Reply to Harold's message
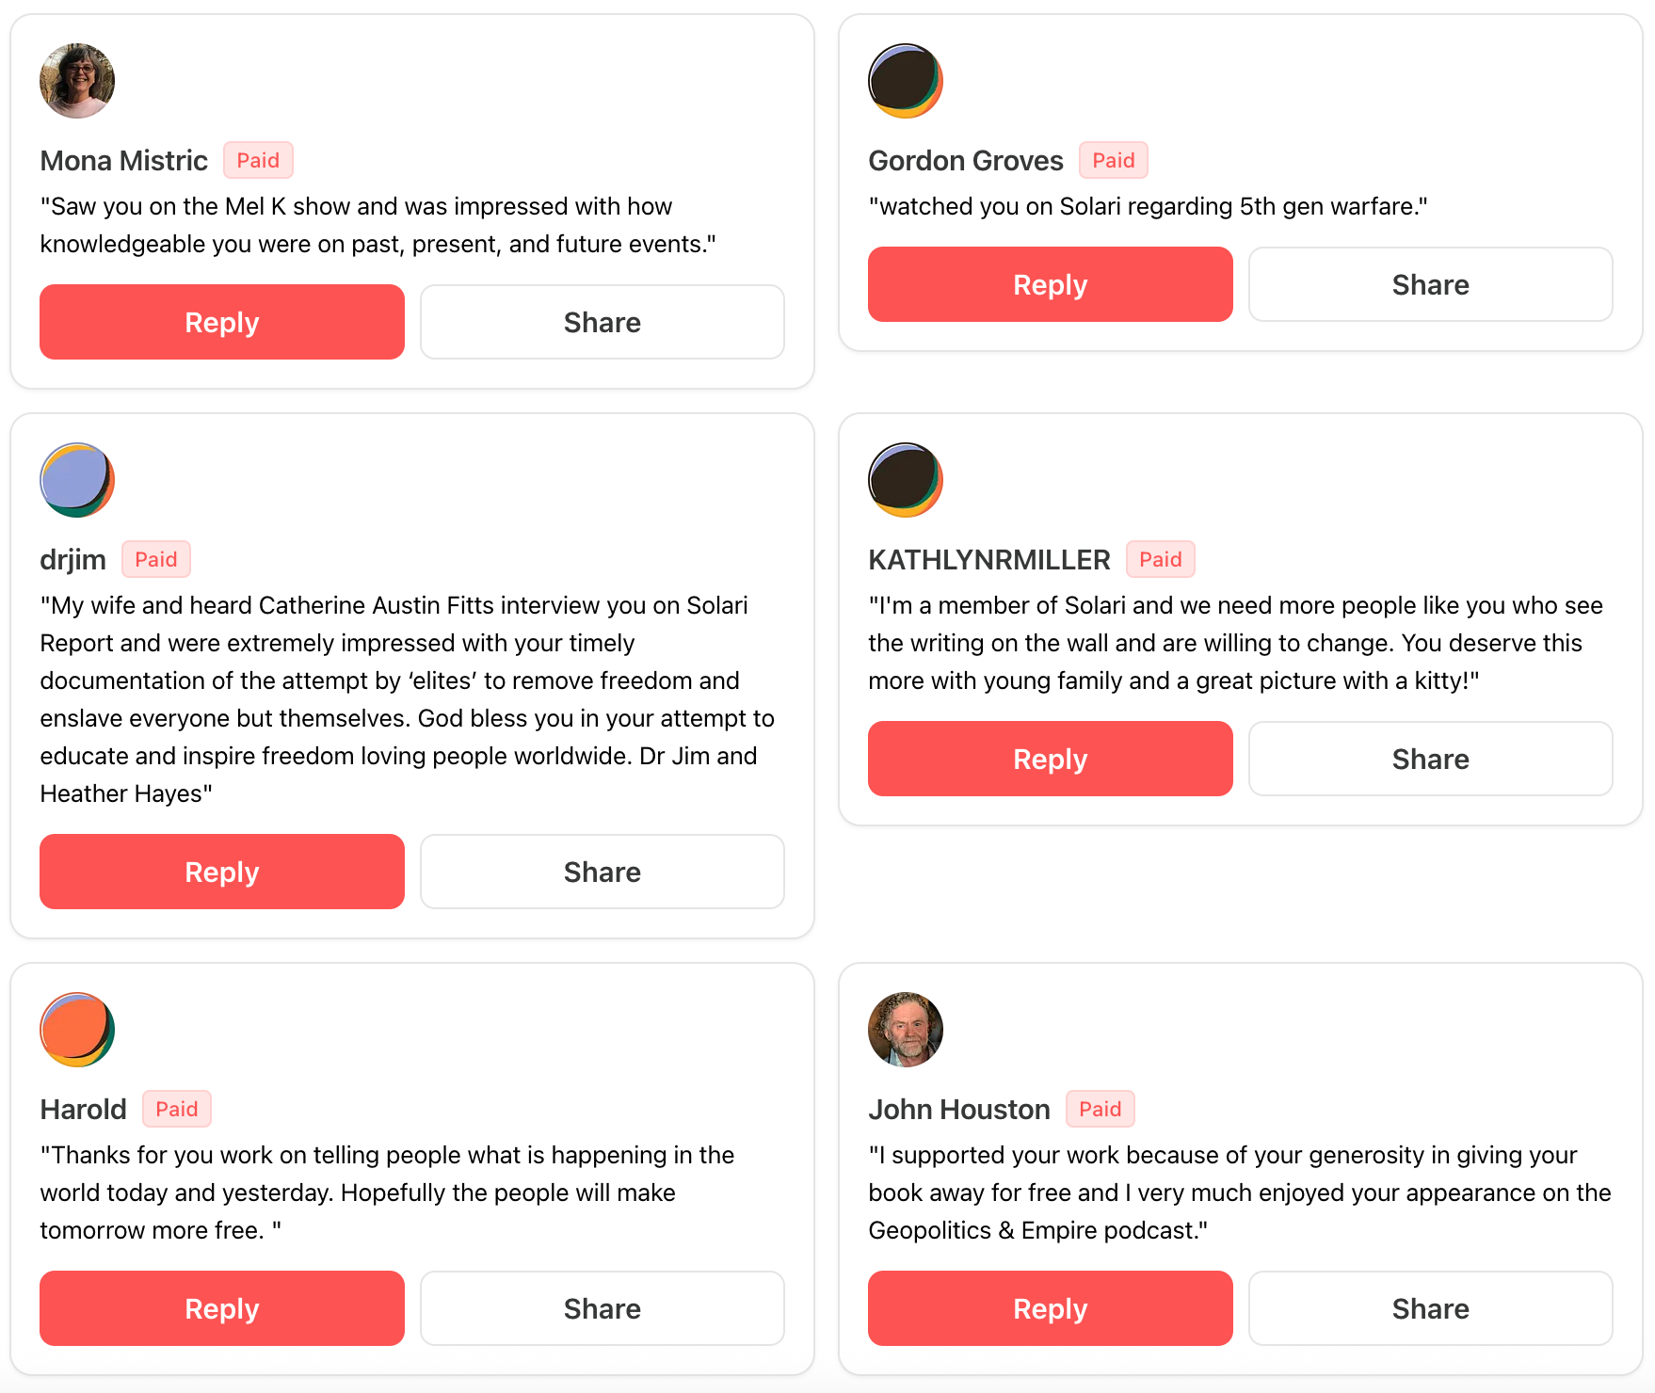 tap(222, 1308)
